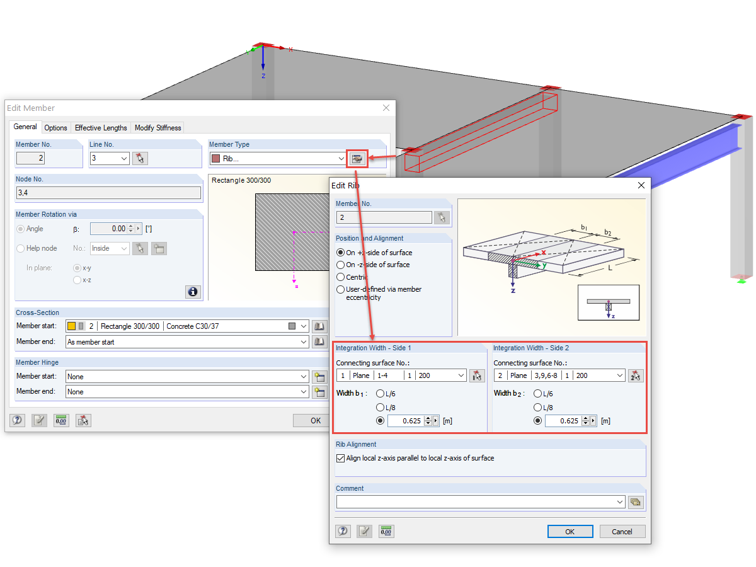Open the Options tab in Edit Member
Screen dimensions: 756x567
click(56, 127)
